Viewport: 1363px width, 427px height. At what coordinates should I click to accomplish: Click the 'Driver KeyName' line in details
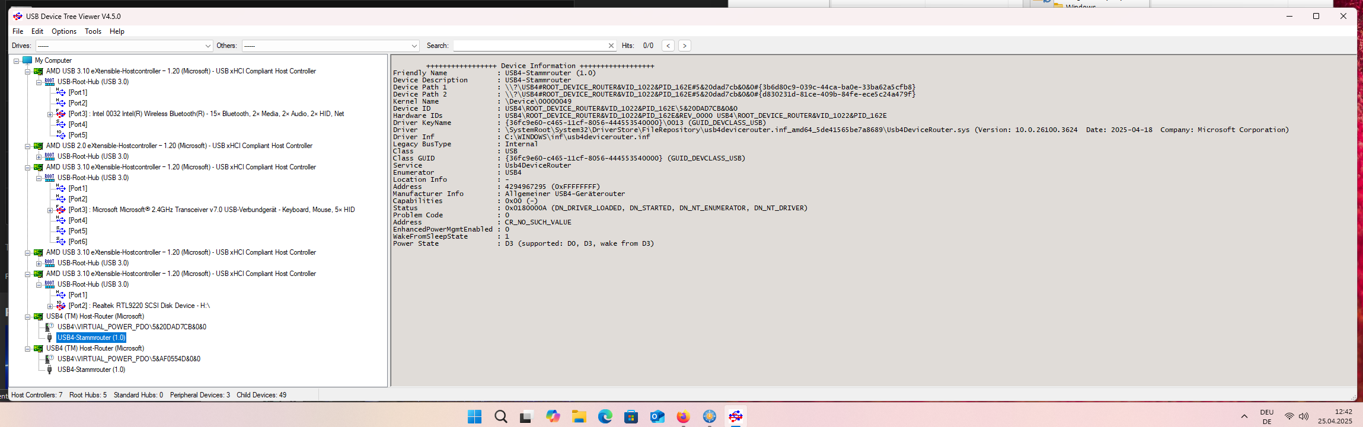(x=579, y=123)
